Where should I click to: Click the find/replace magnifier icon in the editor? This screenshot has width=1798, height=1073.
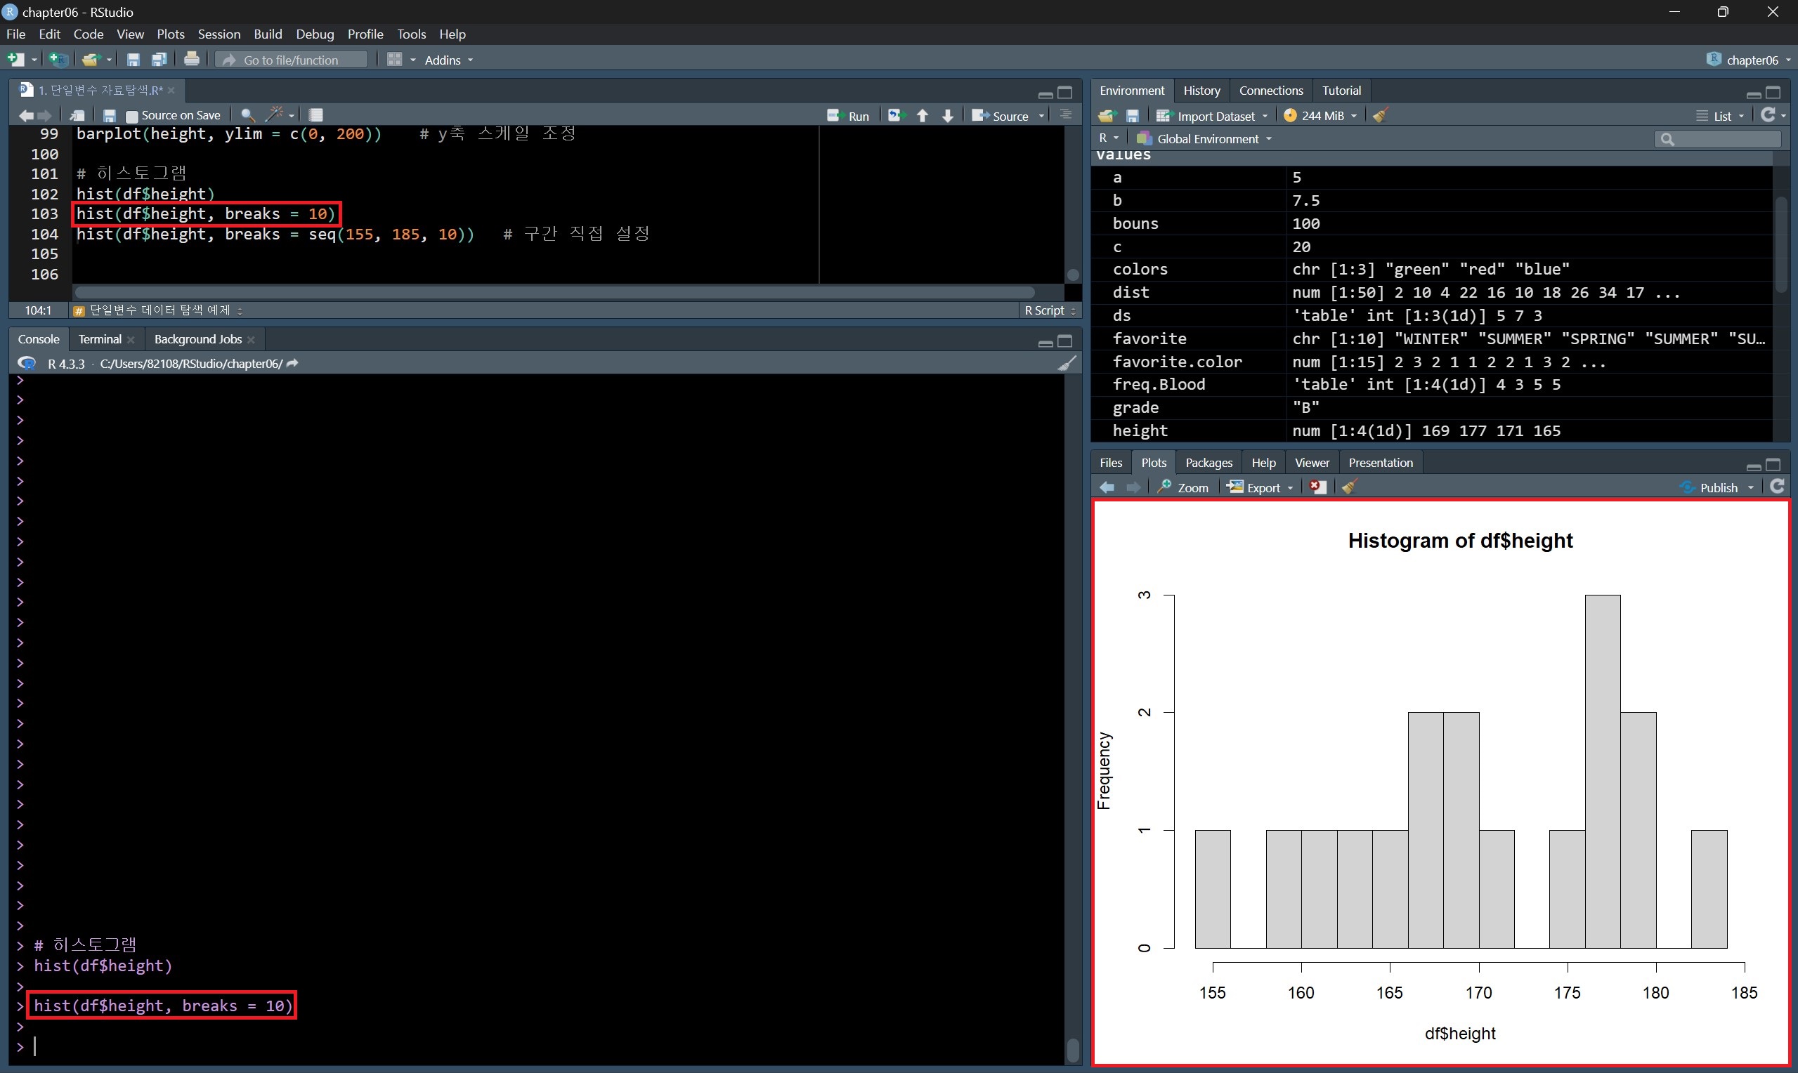pos(247,115)
